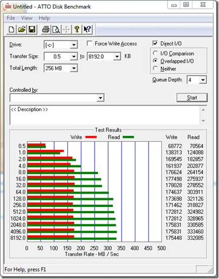Click the move arrows toolbar icon
This screenshot has width=219, height=279.
(x=66, y=29)
